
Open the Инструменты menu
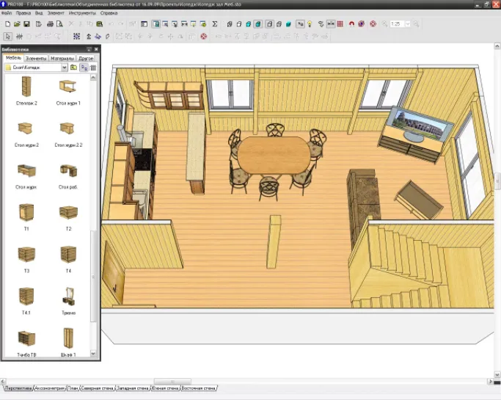(82, 13)
